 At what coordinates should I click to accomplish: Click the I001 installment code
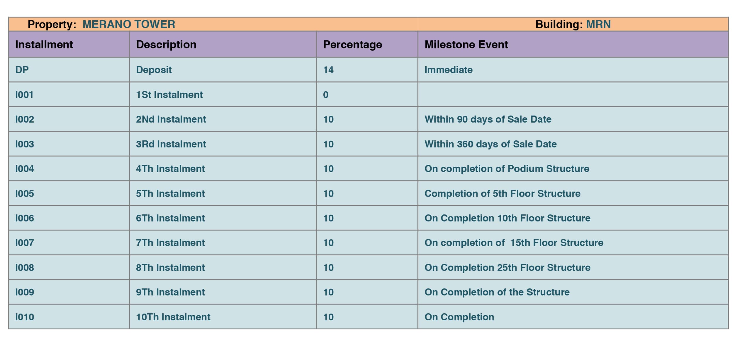pyautogui.click(x=24, y=95)
